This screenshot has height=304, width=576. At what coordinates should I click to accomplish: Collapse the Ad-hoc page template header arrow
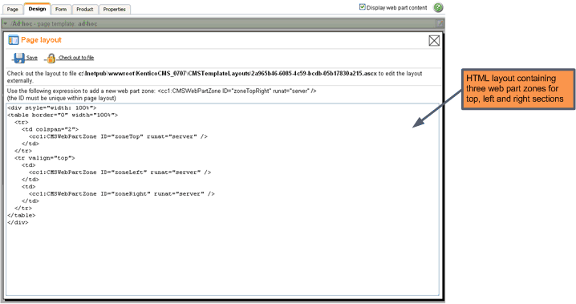6,23
